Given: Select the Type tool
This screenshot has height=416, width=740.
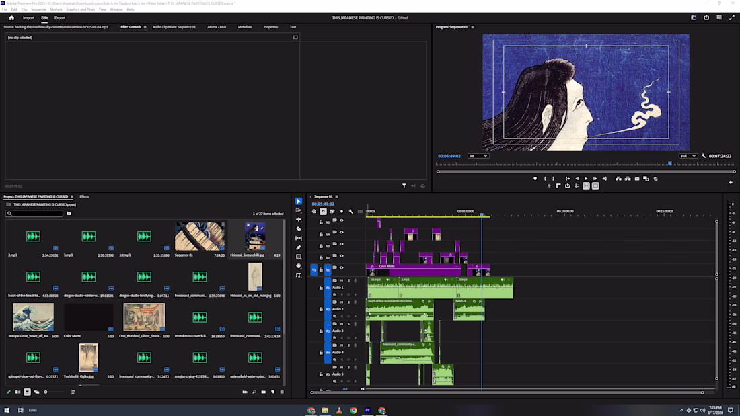Looking at the screenshot, I should pyautogui.click(x=298, y=275).
